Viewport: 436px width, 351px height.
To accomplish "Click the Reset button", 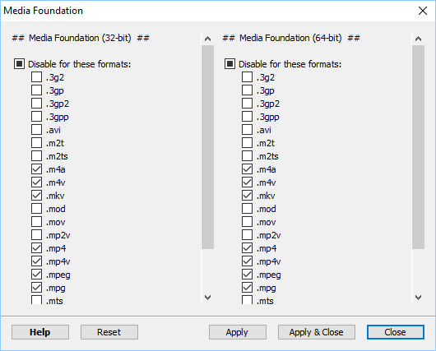I will tap(109, 332).
